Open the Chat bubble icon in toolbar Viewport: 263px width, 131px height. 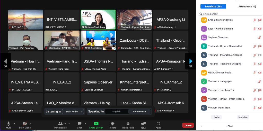pyautogui.click(x=80, y=124)
